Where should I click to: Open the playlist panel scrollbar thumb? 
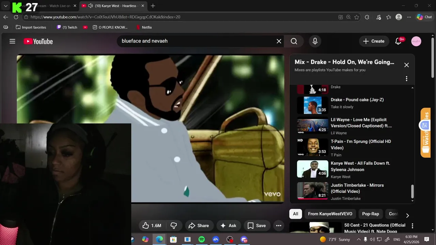412,191
